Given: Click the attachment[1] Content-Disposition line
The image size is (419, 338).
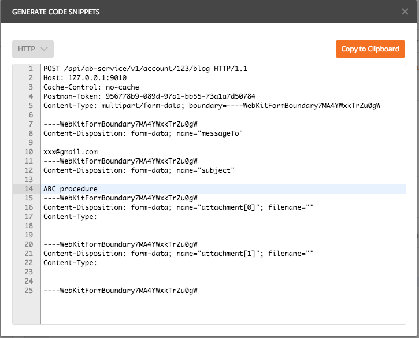Looking at the screenshot, I should [x=178, y=254].
